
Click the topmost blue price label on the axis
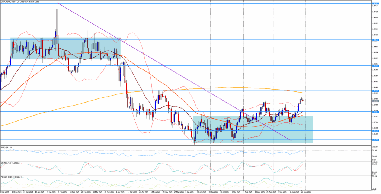pyautogui.click(x=375, y=3)
